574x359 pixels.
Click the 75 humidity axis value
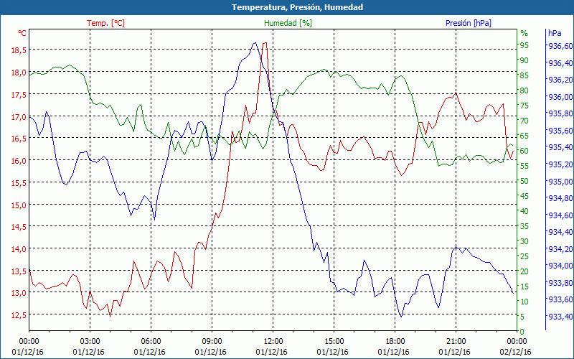(x=524, y=106)
